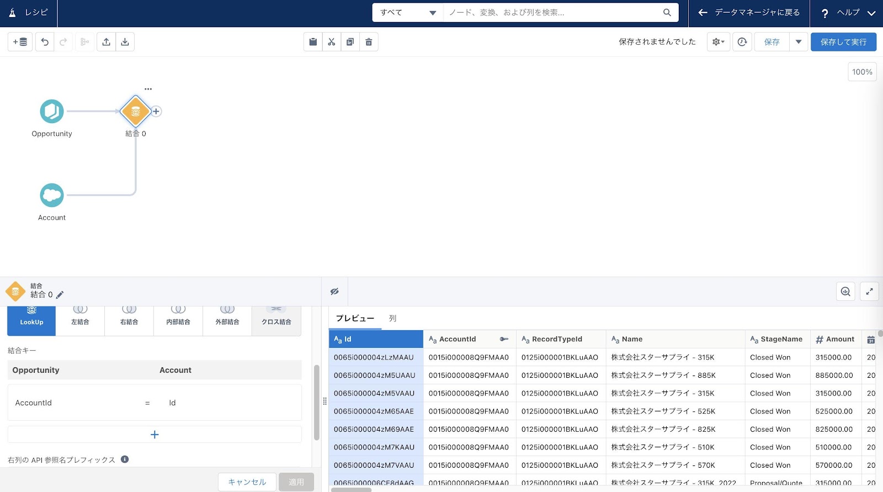Viewport: 883px width, 492px height.
Task: Select the 右結合 join type
Action: [129, 321]
